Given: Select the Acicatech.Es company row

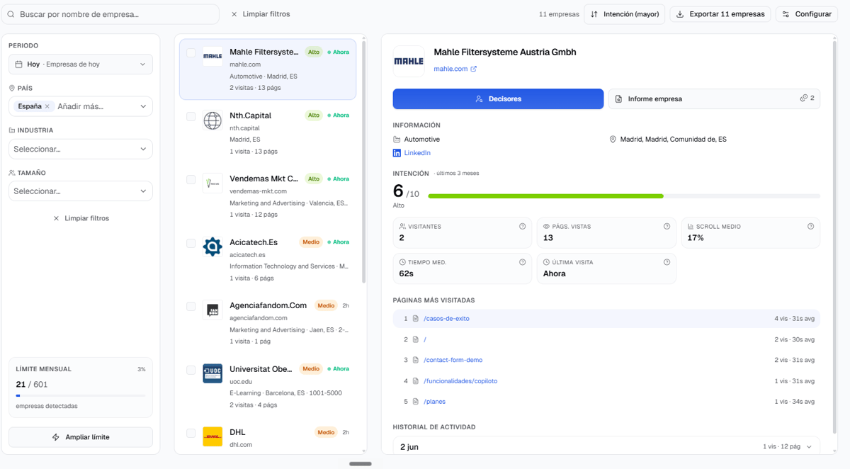Looking at the screenshot, I should [268, 259].
